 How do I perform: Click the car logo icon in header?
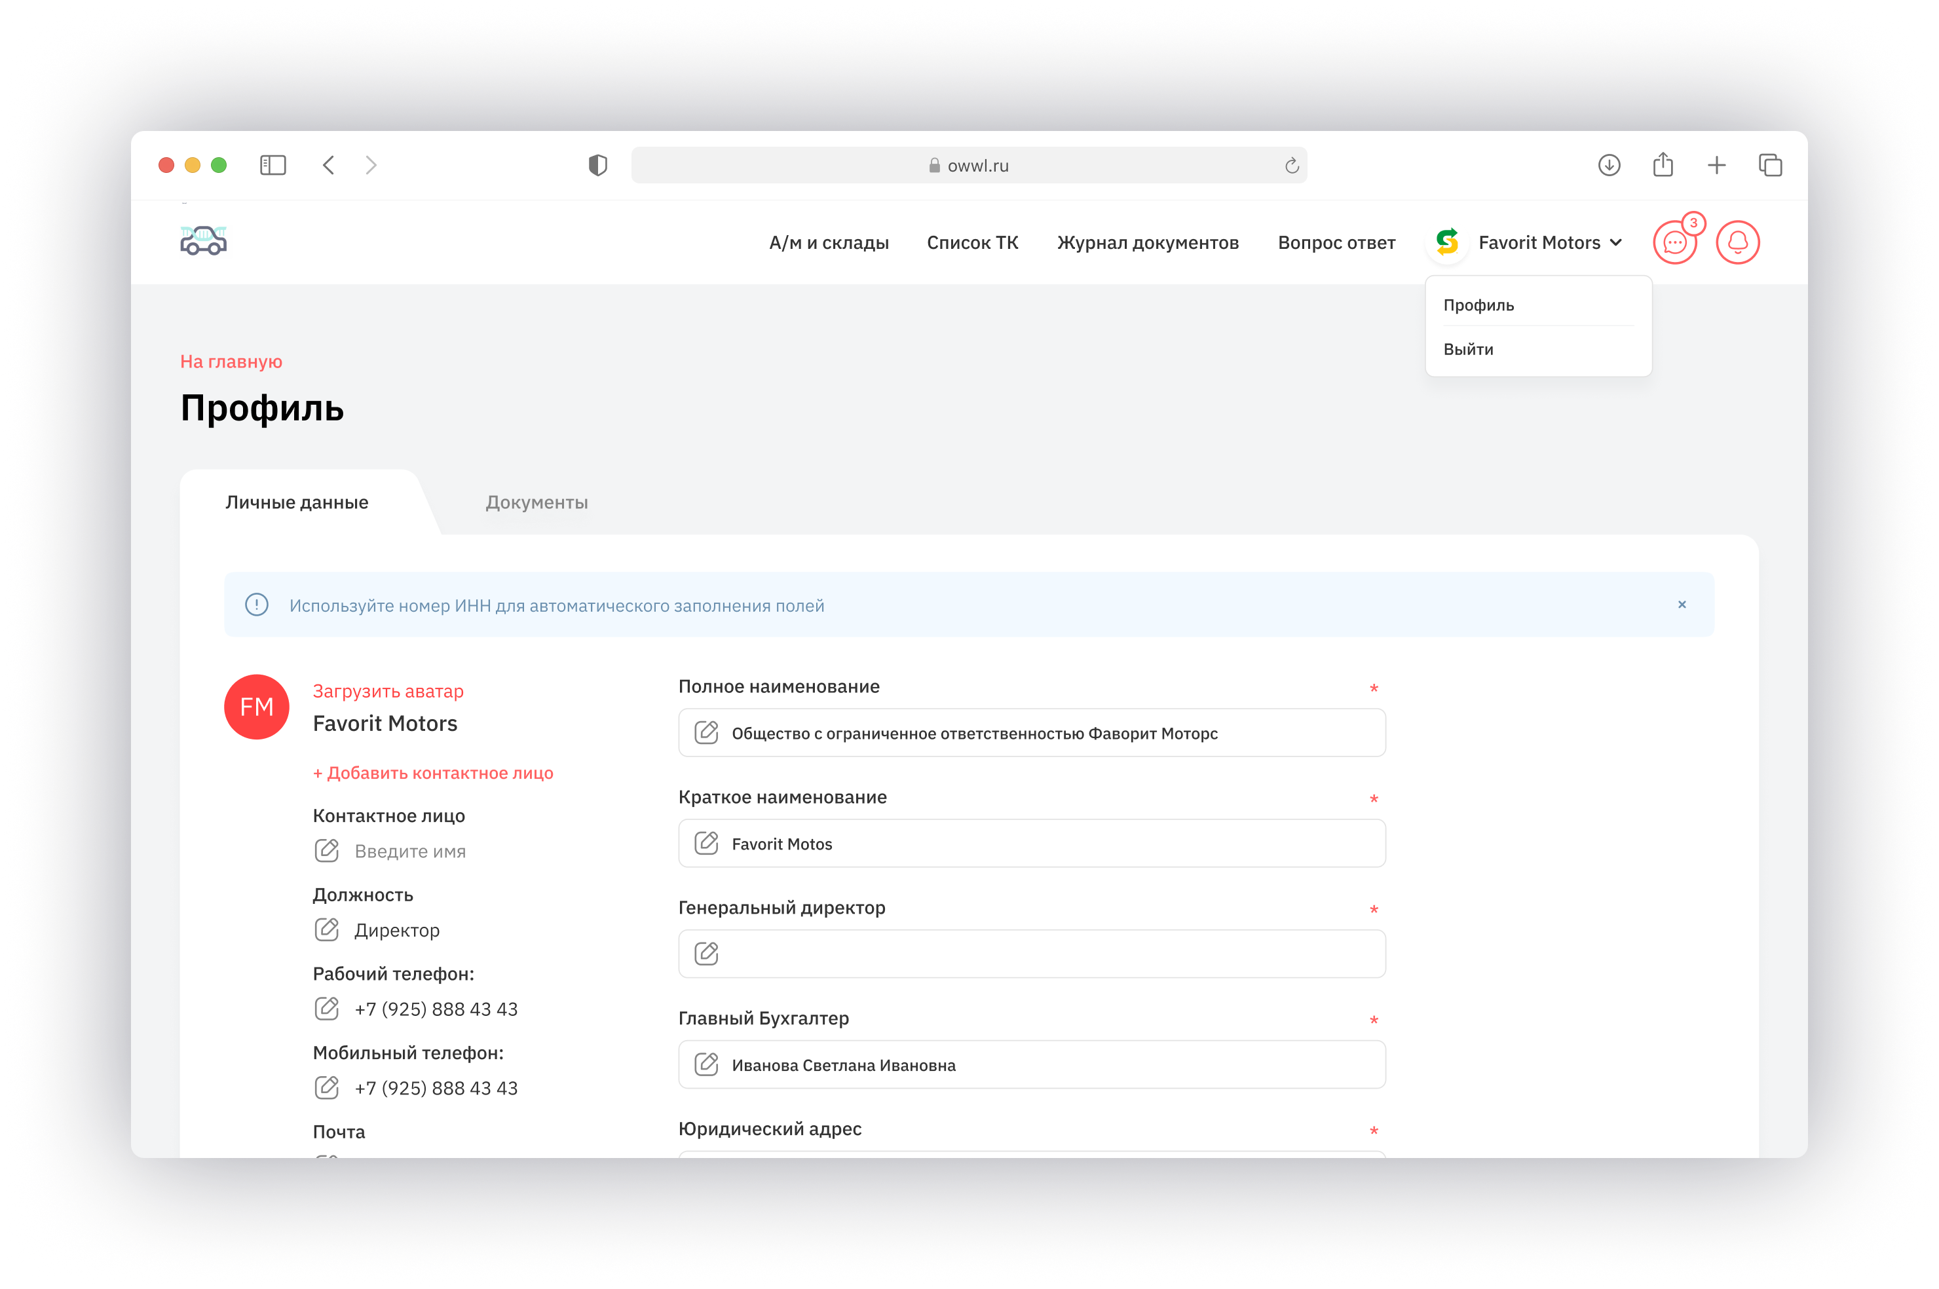tap(203, 240)
